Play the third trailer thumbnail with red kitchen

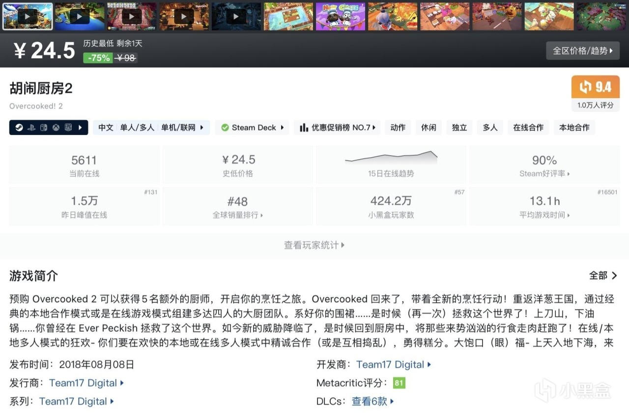tap(132, 17)
